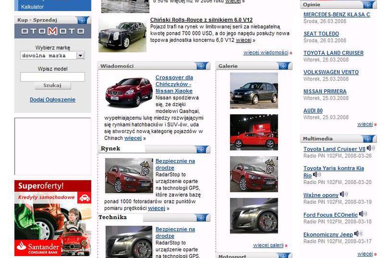Image resolution: width=387 pixels, height=258 pixels.
Task: Open Crossover dla Chińczyków - Nissan Xiaoke article
Action: pyautogui.click(x=174, y=84)
